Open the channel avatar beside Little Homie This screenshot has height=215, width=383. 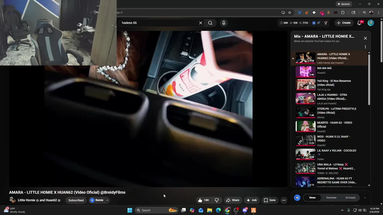12,200
